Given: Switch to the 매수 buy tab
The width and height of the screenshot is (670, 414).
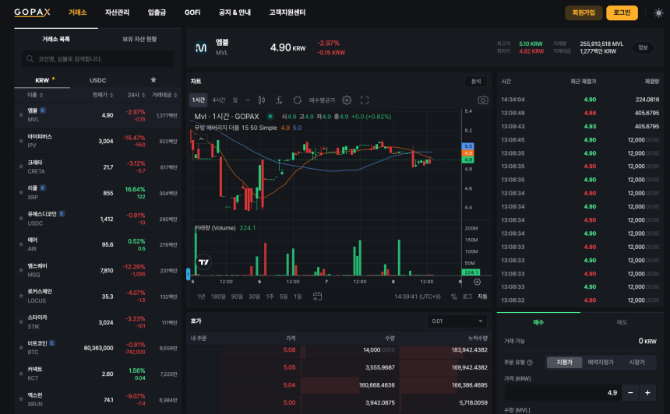Looking at the screenshot, I should point(538,322).
